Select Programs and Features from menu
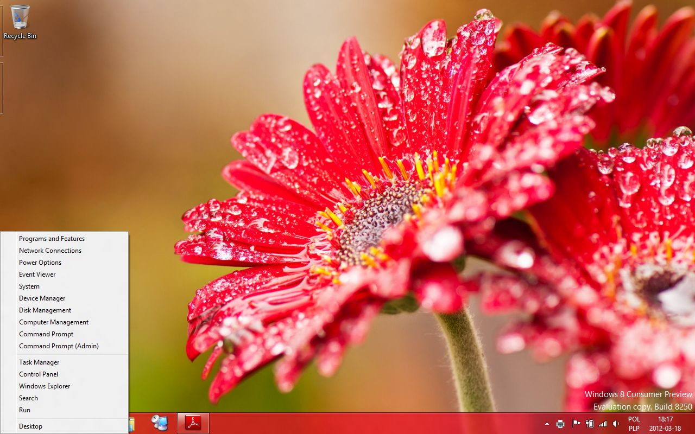This screenshot has height=434, width=695. [65, 239]
